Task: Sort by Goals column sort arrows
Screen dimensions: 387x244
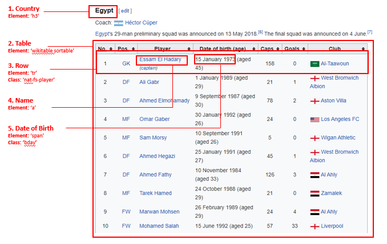Action: [303, 49]
